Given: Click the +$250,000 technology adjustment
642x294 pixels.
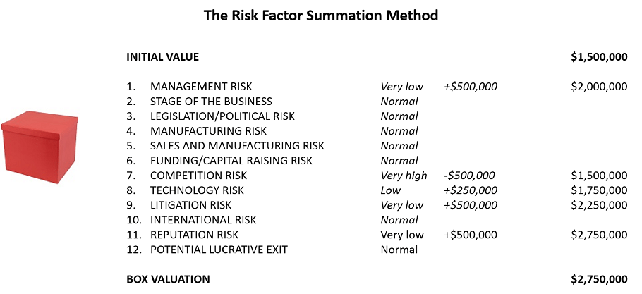Looking at the screenshot, I should tap(471, 190).
